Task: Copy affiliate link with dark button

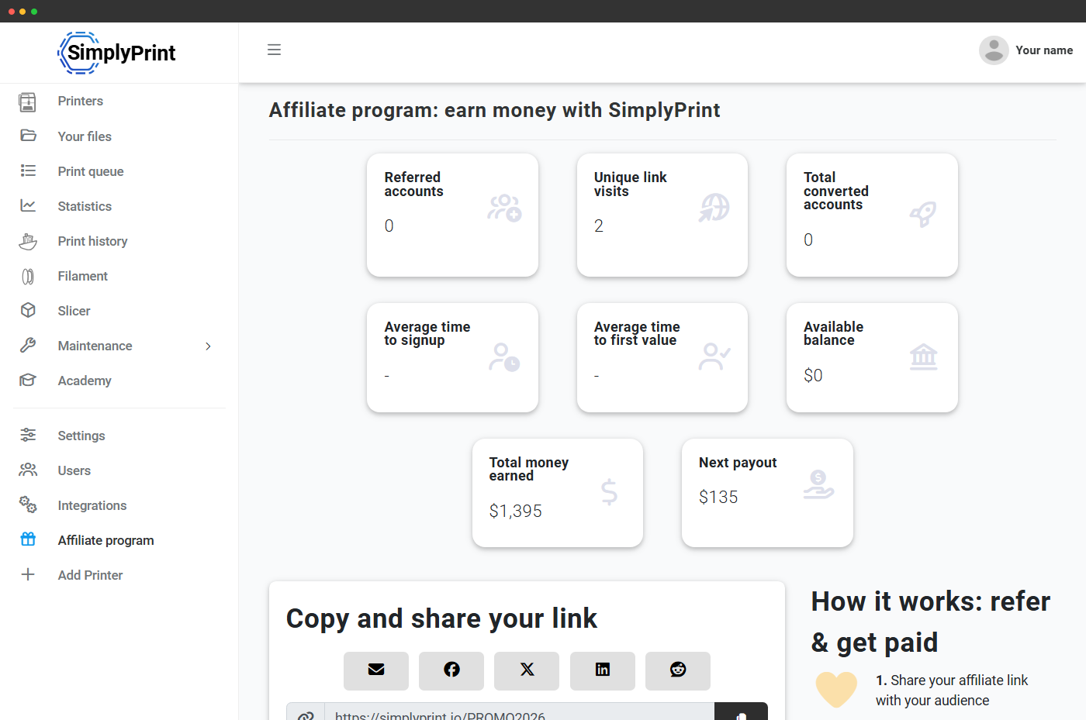Action: coord(741,713)
